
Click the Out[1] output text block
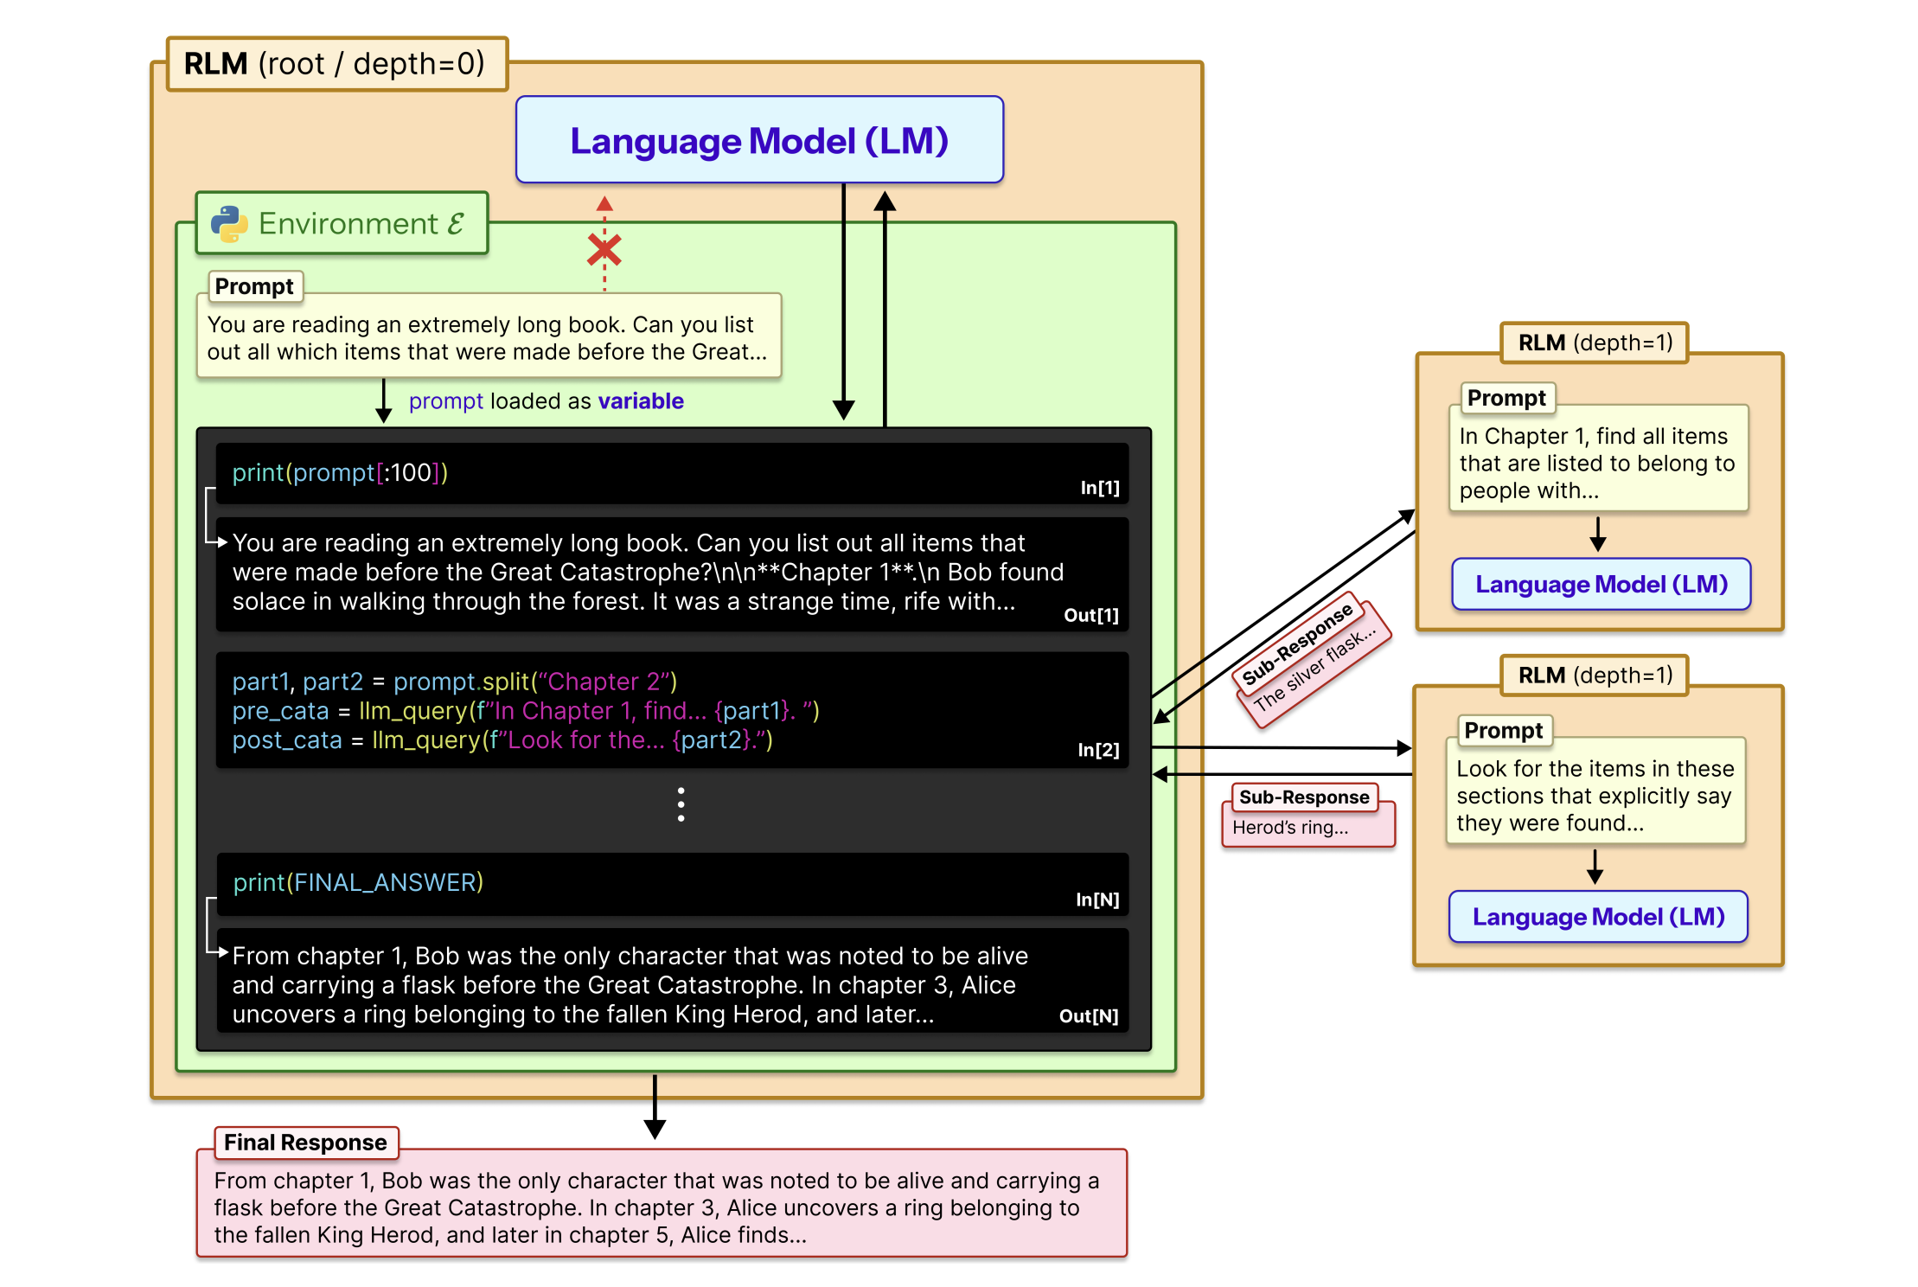point(671,573)
